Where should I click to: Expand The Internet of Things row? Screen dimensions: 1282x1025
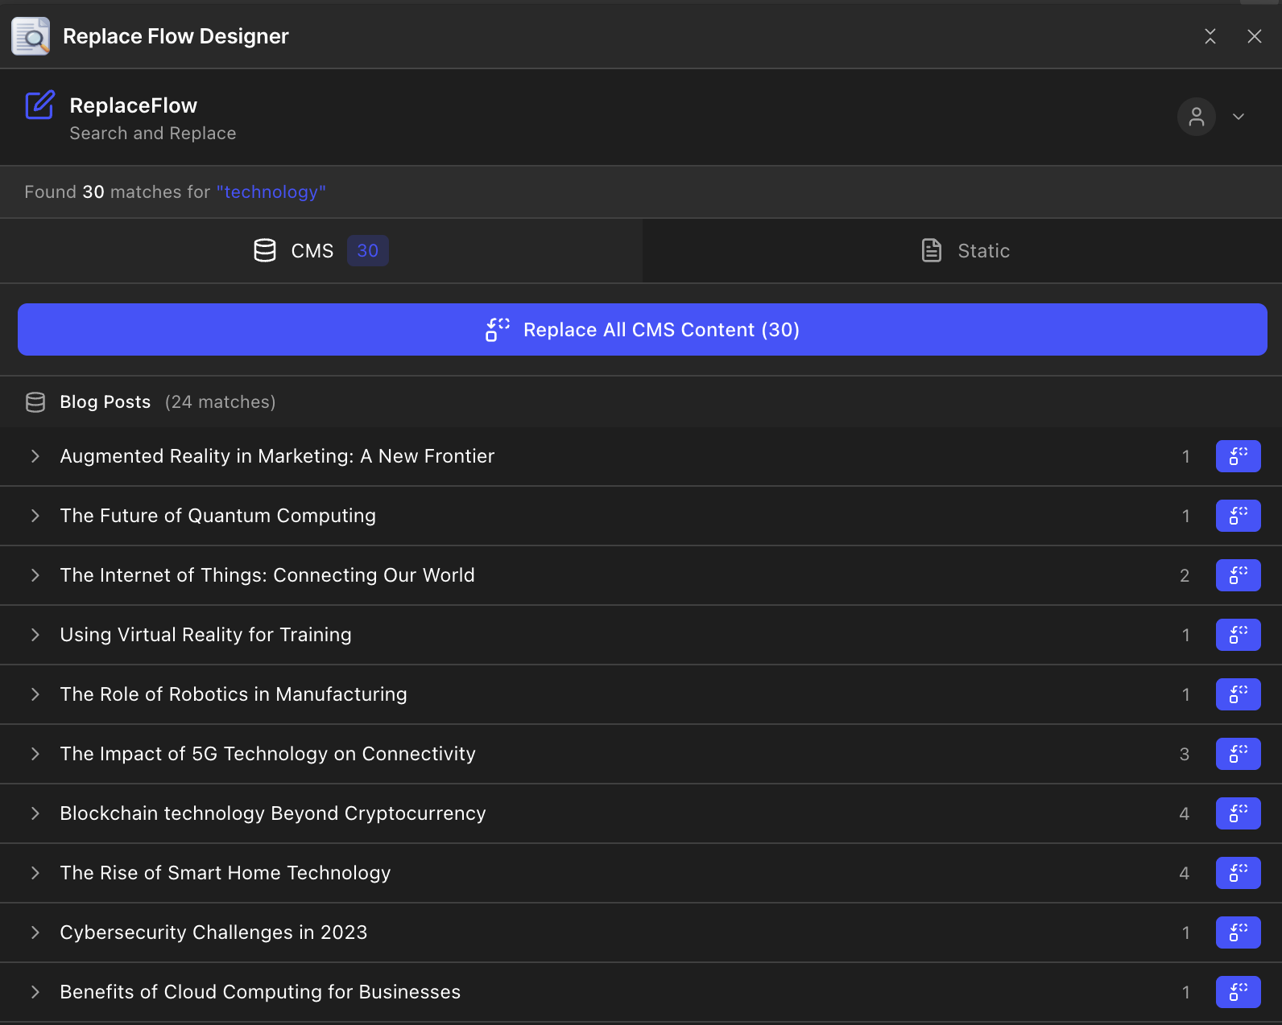click(x=35, y=575)
